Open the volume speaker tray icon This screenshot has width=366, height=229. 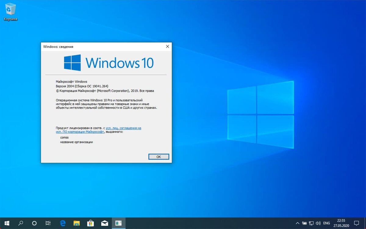point(318,223)
